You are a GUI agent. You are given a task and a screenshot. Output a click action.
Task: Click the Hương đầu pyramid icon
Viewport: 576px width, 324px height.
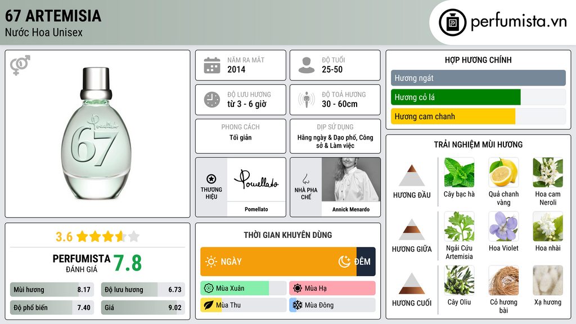(412, 175)
